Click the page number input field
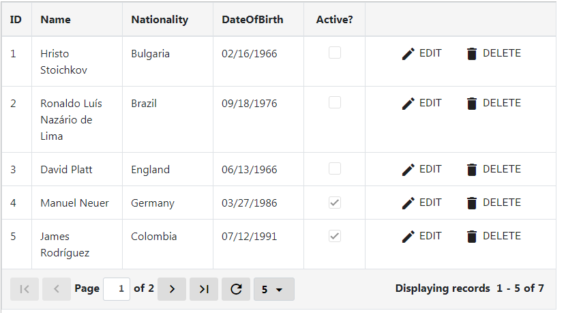Image resolution: width=566 pixels, height=313 pixels. click(117, 289)
